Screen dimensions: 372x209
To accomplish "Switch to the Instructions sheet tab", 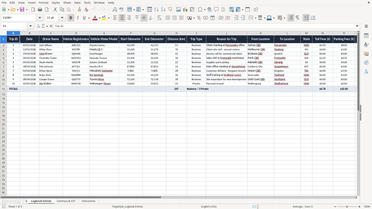I will (88, 201).
